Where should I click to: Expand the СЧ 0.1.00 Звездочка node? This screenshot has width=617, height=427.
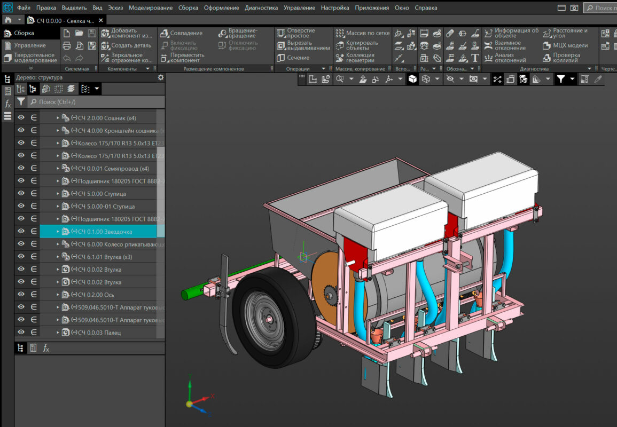58,232
